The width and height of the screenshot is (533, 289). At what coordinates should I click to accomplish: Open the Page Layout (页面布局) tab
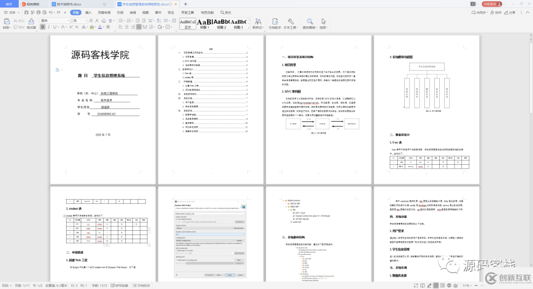click(104, 12)
